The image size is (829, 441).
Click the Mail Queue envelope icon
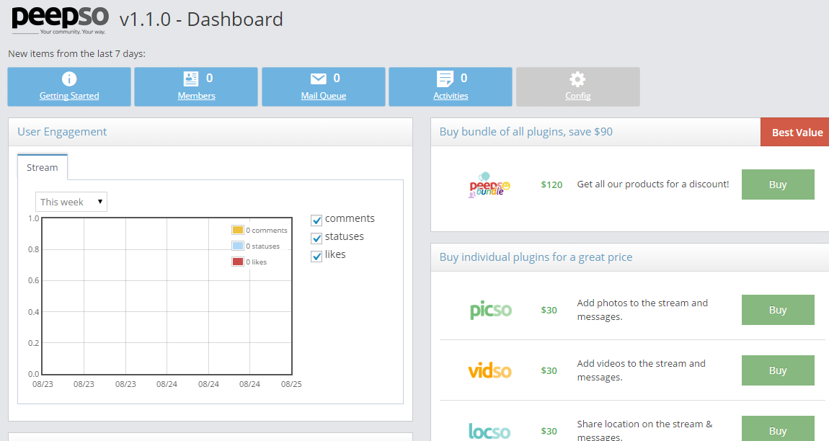point(318,79)
